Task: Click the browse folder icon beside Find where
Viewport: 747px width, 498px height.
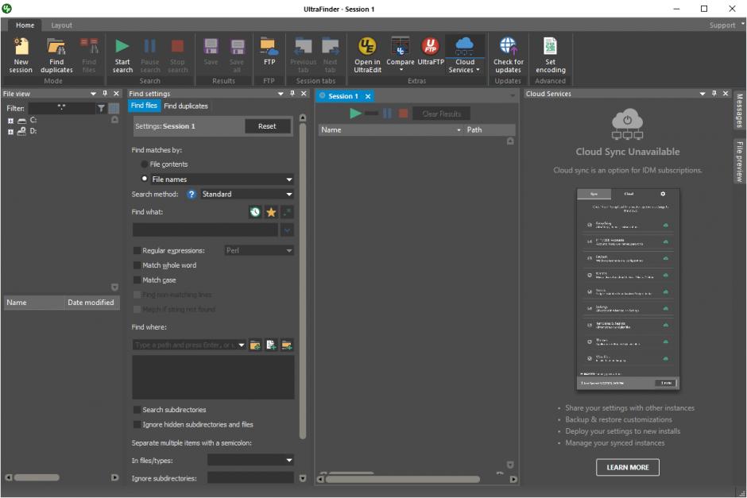Action: pyautogui.click(x=255, y=346)
